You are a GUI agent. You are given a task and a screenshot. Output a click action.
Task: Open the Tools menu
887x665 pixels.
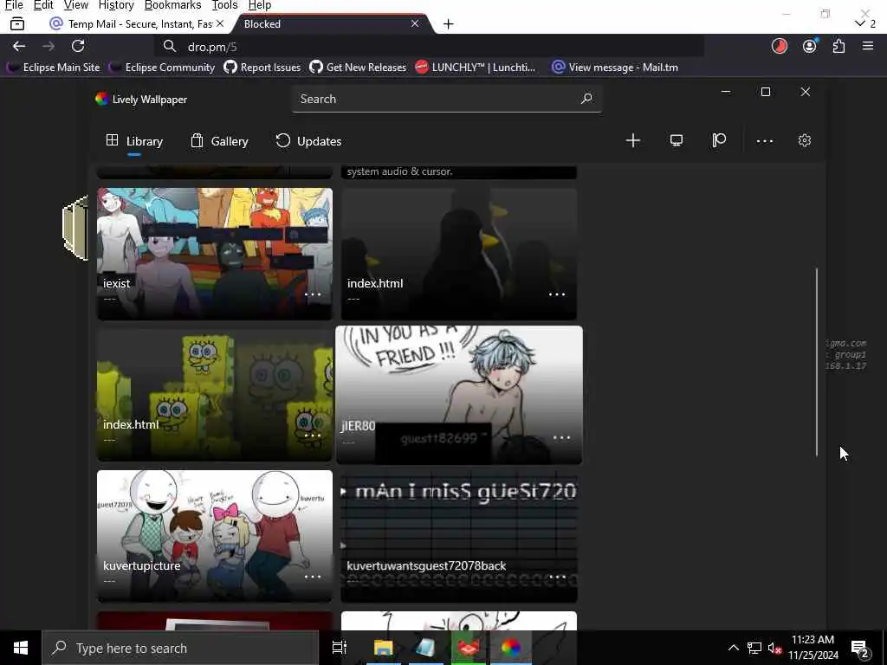click(x=224, y=5)
